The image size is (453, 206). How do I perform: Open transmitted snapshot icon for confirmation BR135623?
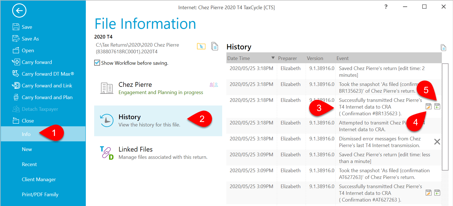428,106
